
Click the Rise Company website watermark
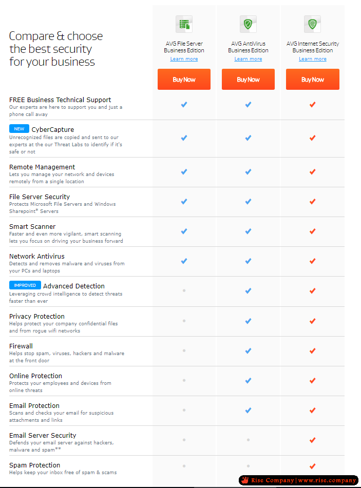pyautogui.click(x=299, y=480)
